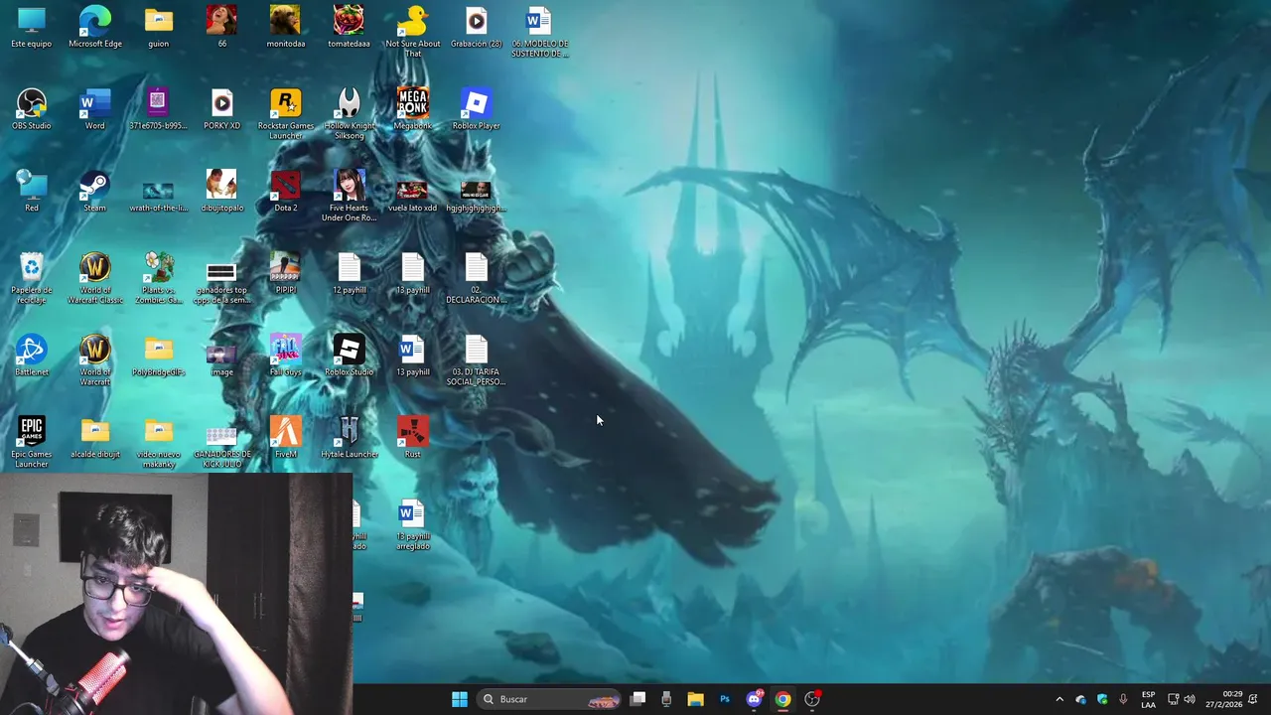The image size is (1271, 715).
Task: Open 06. MODELO DE SUSTENTO Word document
Action: click(x=539, y=31)
